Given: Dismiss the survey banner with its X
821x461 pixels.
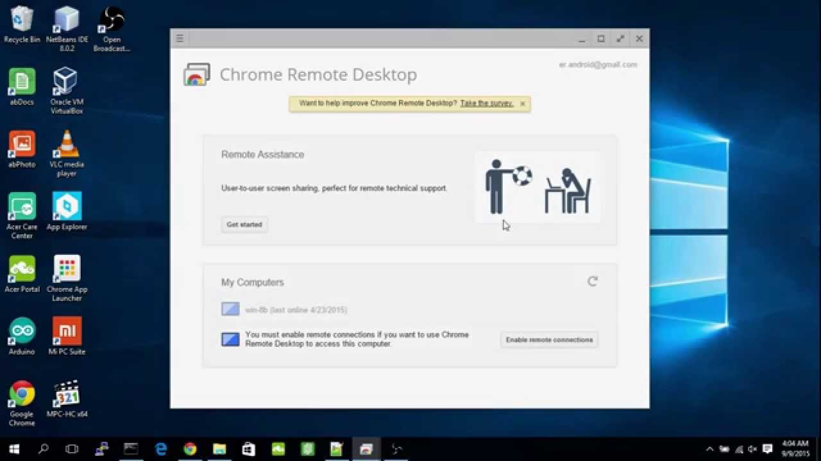Looking at the screenshot, I should pos(523,103).
